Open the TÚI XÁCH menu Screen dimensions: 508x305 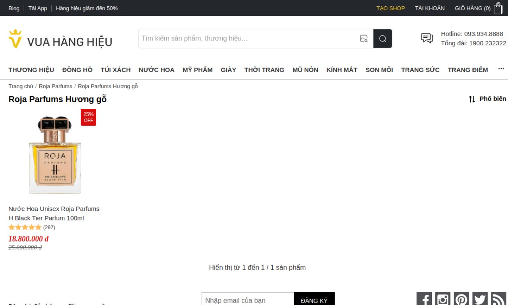[x=115, y=70]
